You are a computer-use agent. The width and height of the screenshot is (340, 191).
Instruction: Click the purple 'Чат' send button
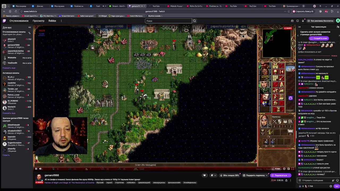(337, 186)
